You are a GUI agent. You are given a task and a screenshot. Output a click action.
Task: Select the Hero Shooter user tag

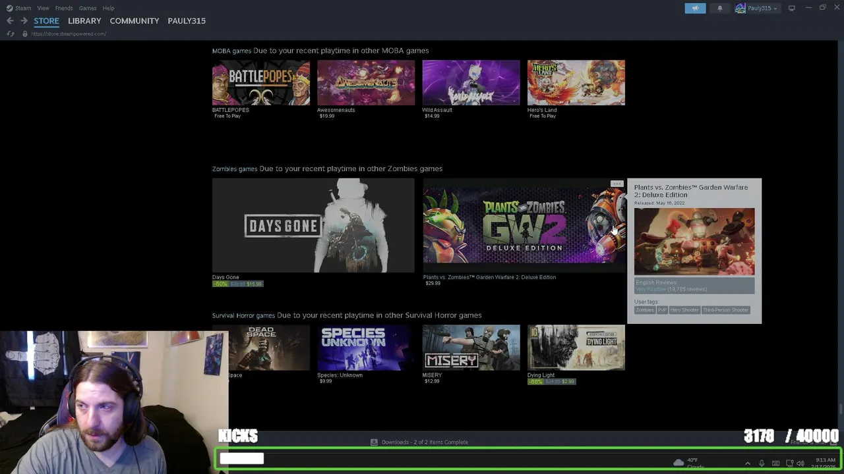point(684,310)
